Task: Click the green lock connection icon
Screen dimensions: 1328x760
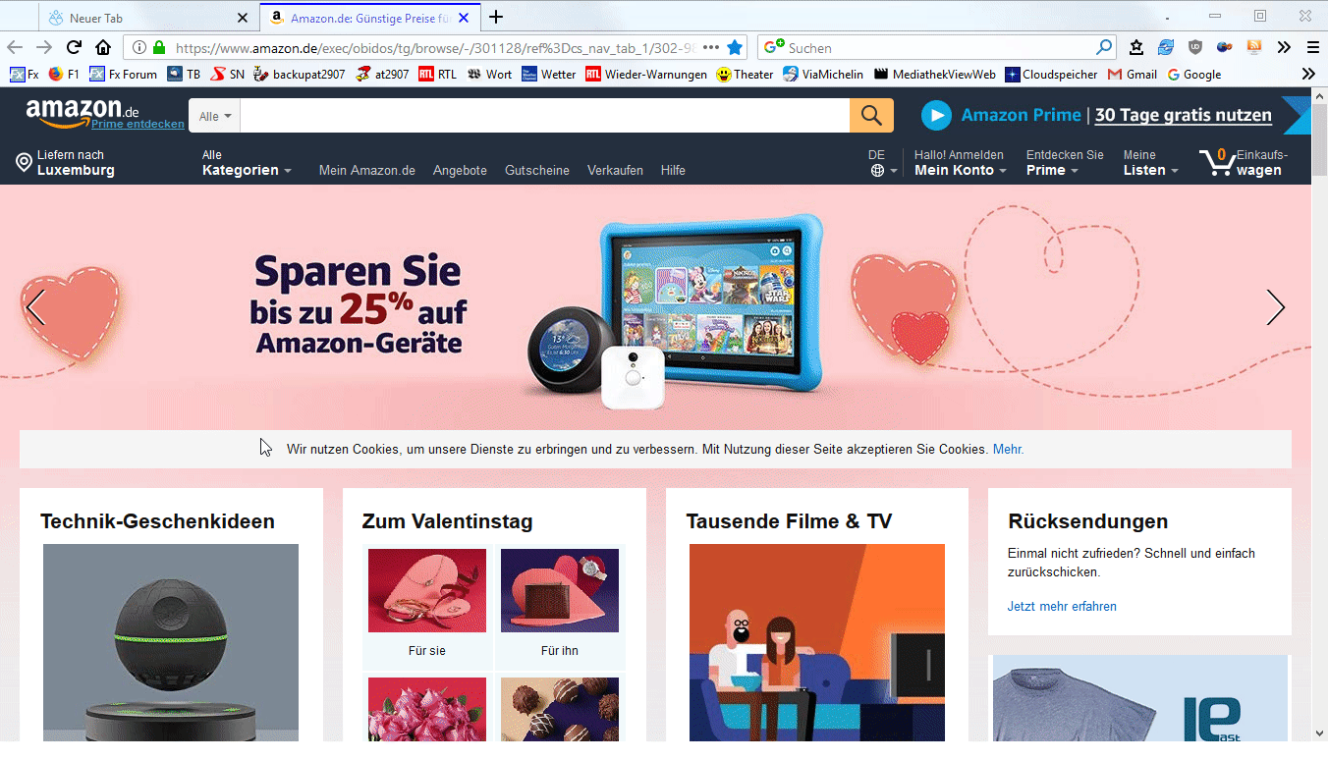Action: click(x=159, y=47)
